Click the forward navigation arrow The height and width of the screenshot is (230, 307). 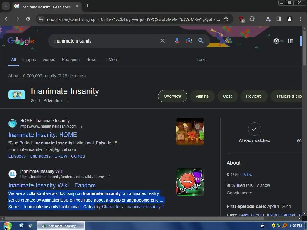coord(17,19)
